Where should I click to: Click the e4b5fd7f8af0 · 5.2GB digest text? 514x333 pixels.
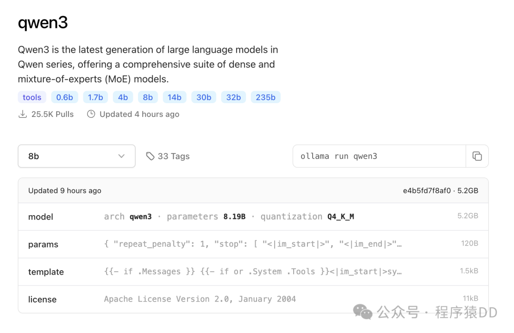[x=440, y=190]
